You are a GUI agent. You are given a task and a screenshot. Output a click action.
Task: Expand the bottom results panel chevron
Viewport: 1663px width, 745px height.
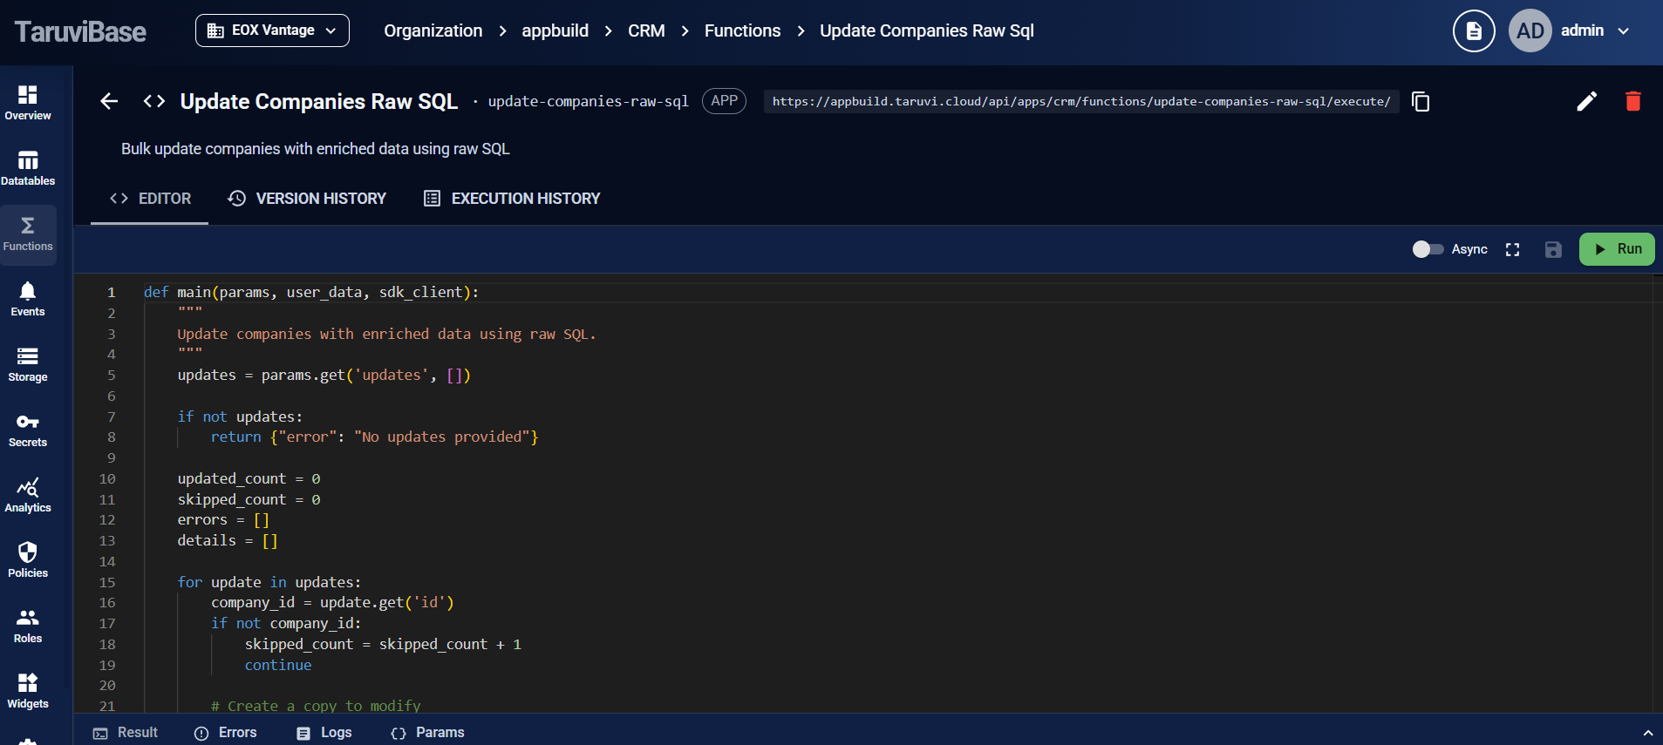pyautogui.click(x=1647, y=733)
